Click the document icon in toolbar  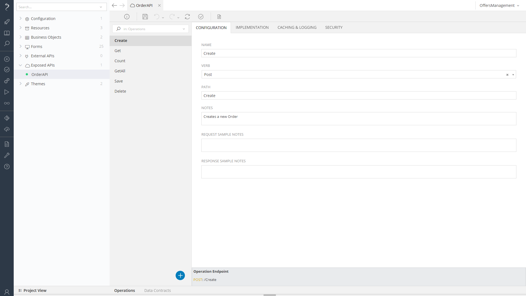tap(219, 17)
